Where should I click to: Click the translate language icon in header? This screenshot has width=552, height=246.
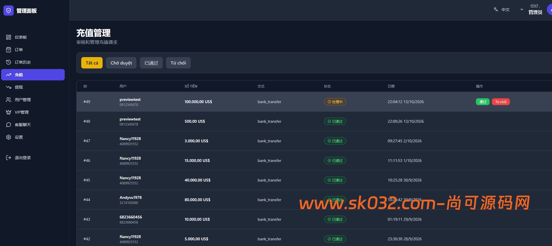pyautogui.click(x=496, y=9)
